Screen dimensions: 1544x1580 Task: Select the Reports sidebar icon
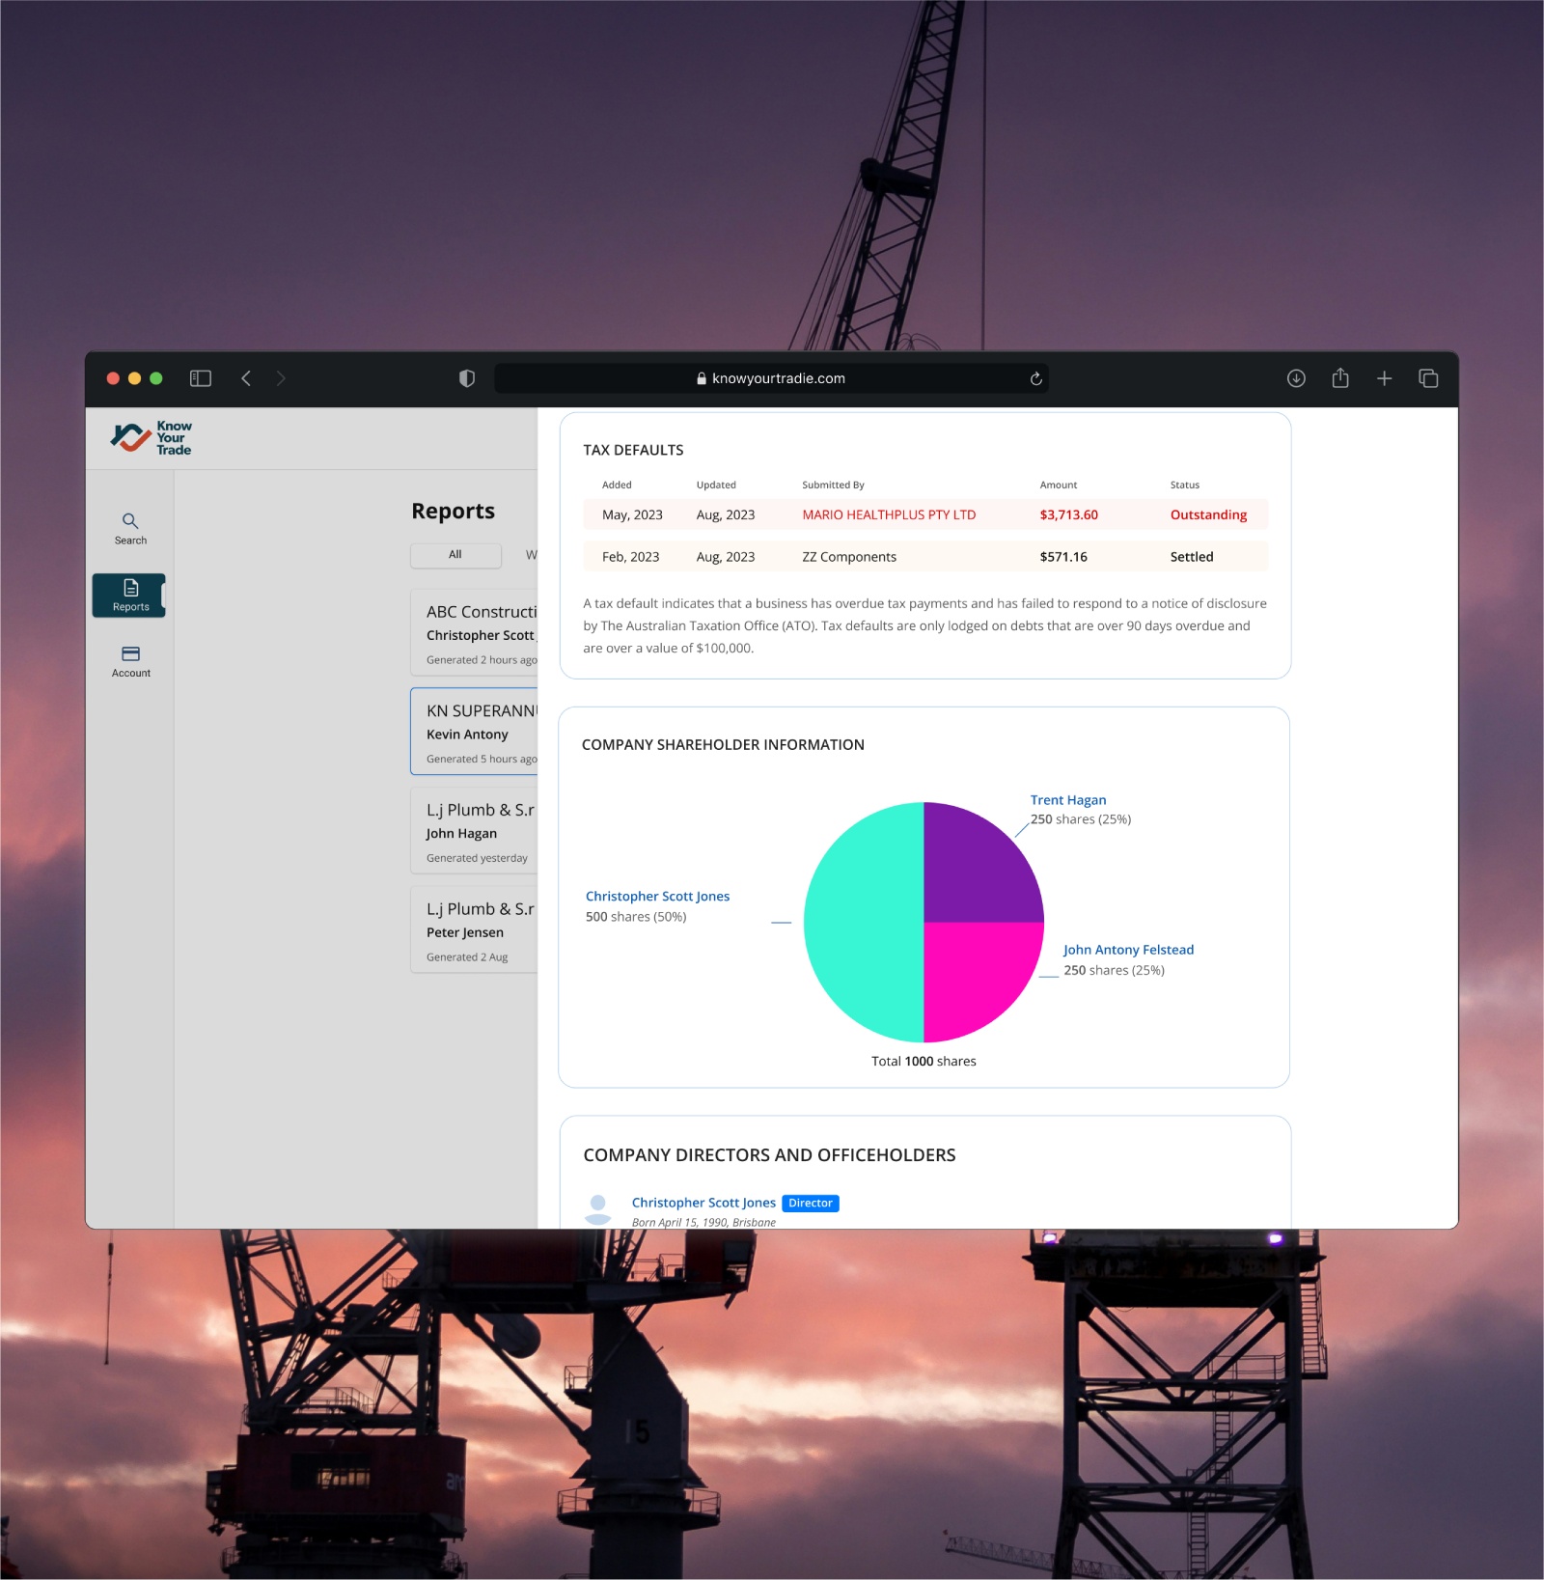[129, 596]
